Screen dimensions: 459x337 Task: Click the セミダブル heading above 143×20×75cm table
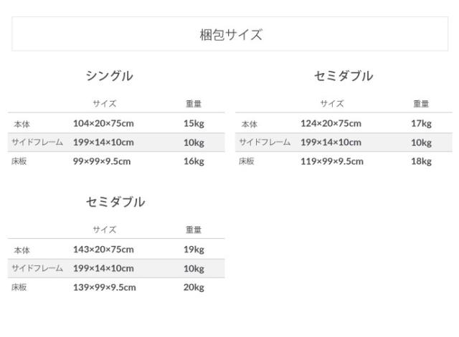(x=115, y=202)
